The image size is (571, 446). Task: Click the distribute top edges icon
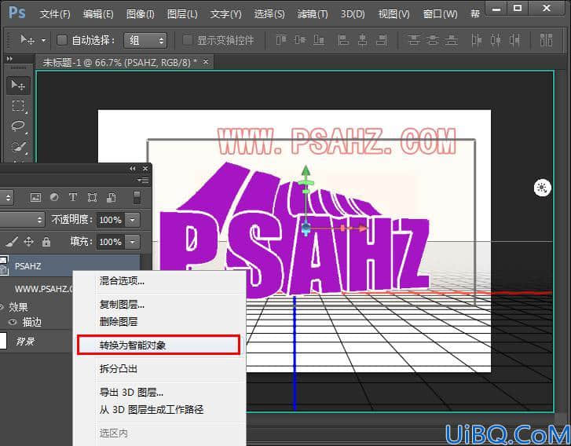tap(414, 39)
